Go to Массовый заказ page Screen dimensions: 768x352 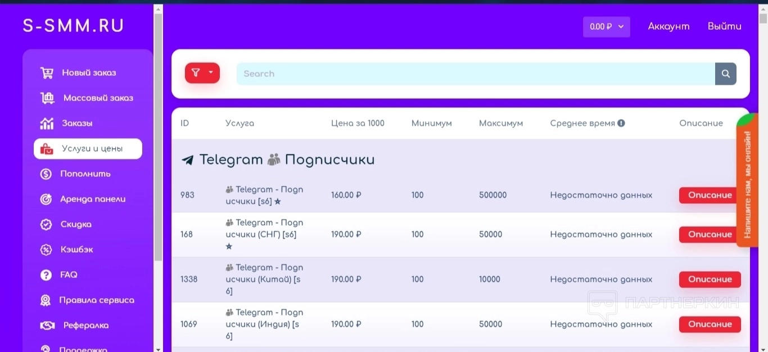point(98,98)
